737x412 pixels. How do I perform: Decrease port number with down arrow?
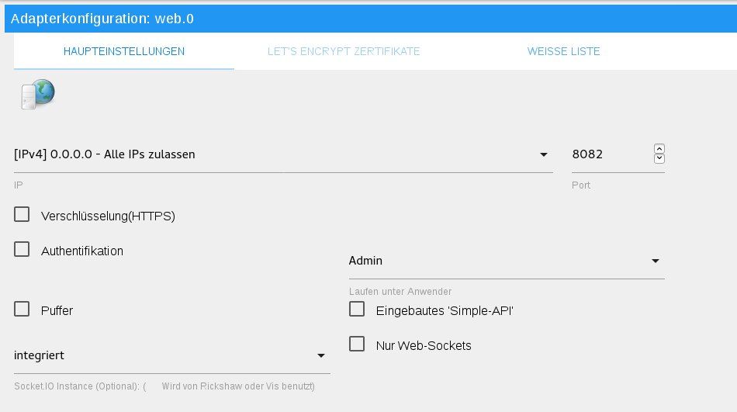[659, 159]
